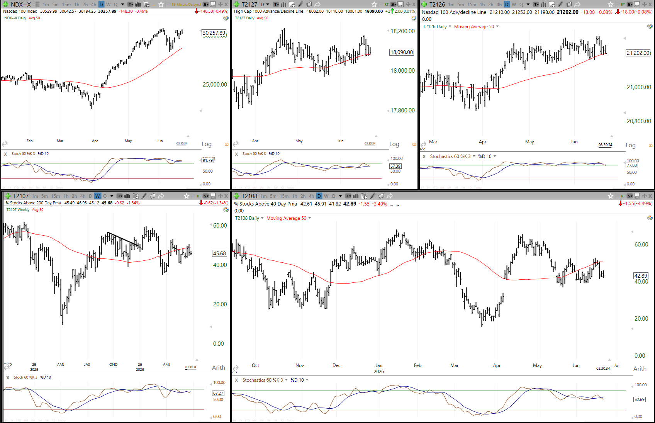The image size is (655, 423).
Task: Open the notes icon on T2127 chart
Action: [x=309, y=4]
